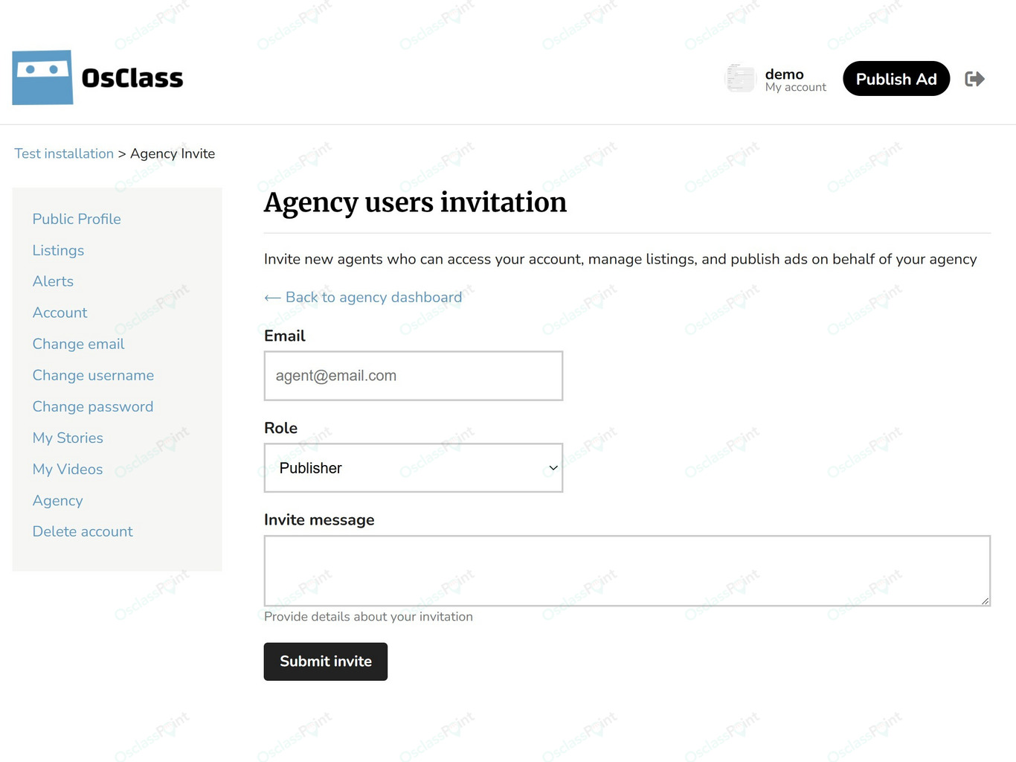
Task: Select Agency in sidebar menu
Action: pyautogui.click(x=57, y=500)
